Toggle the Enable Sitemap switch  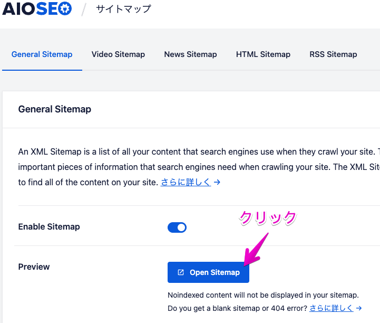coord(177,227)
